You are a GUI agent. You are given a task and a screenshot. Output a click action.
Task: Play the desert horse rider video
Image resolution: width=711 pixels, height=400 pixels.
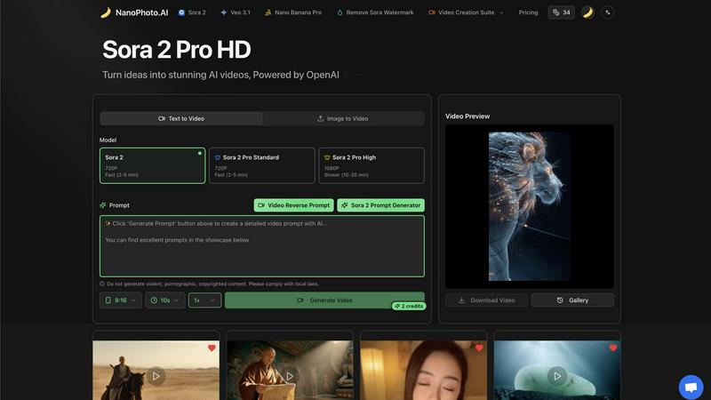156,376
